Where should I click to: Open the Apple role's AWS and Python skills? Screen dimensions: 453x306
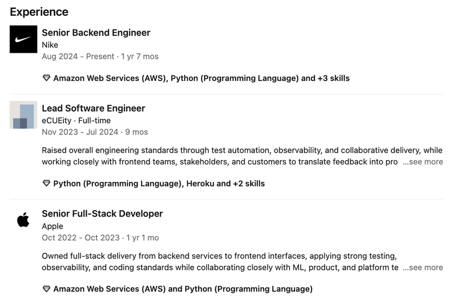tap(182, 289)
